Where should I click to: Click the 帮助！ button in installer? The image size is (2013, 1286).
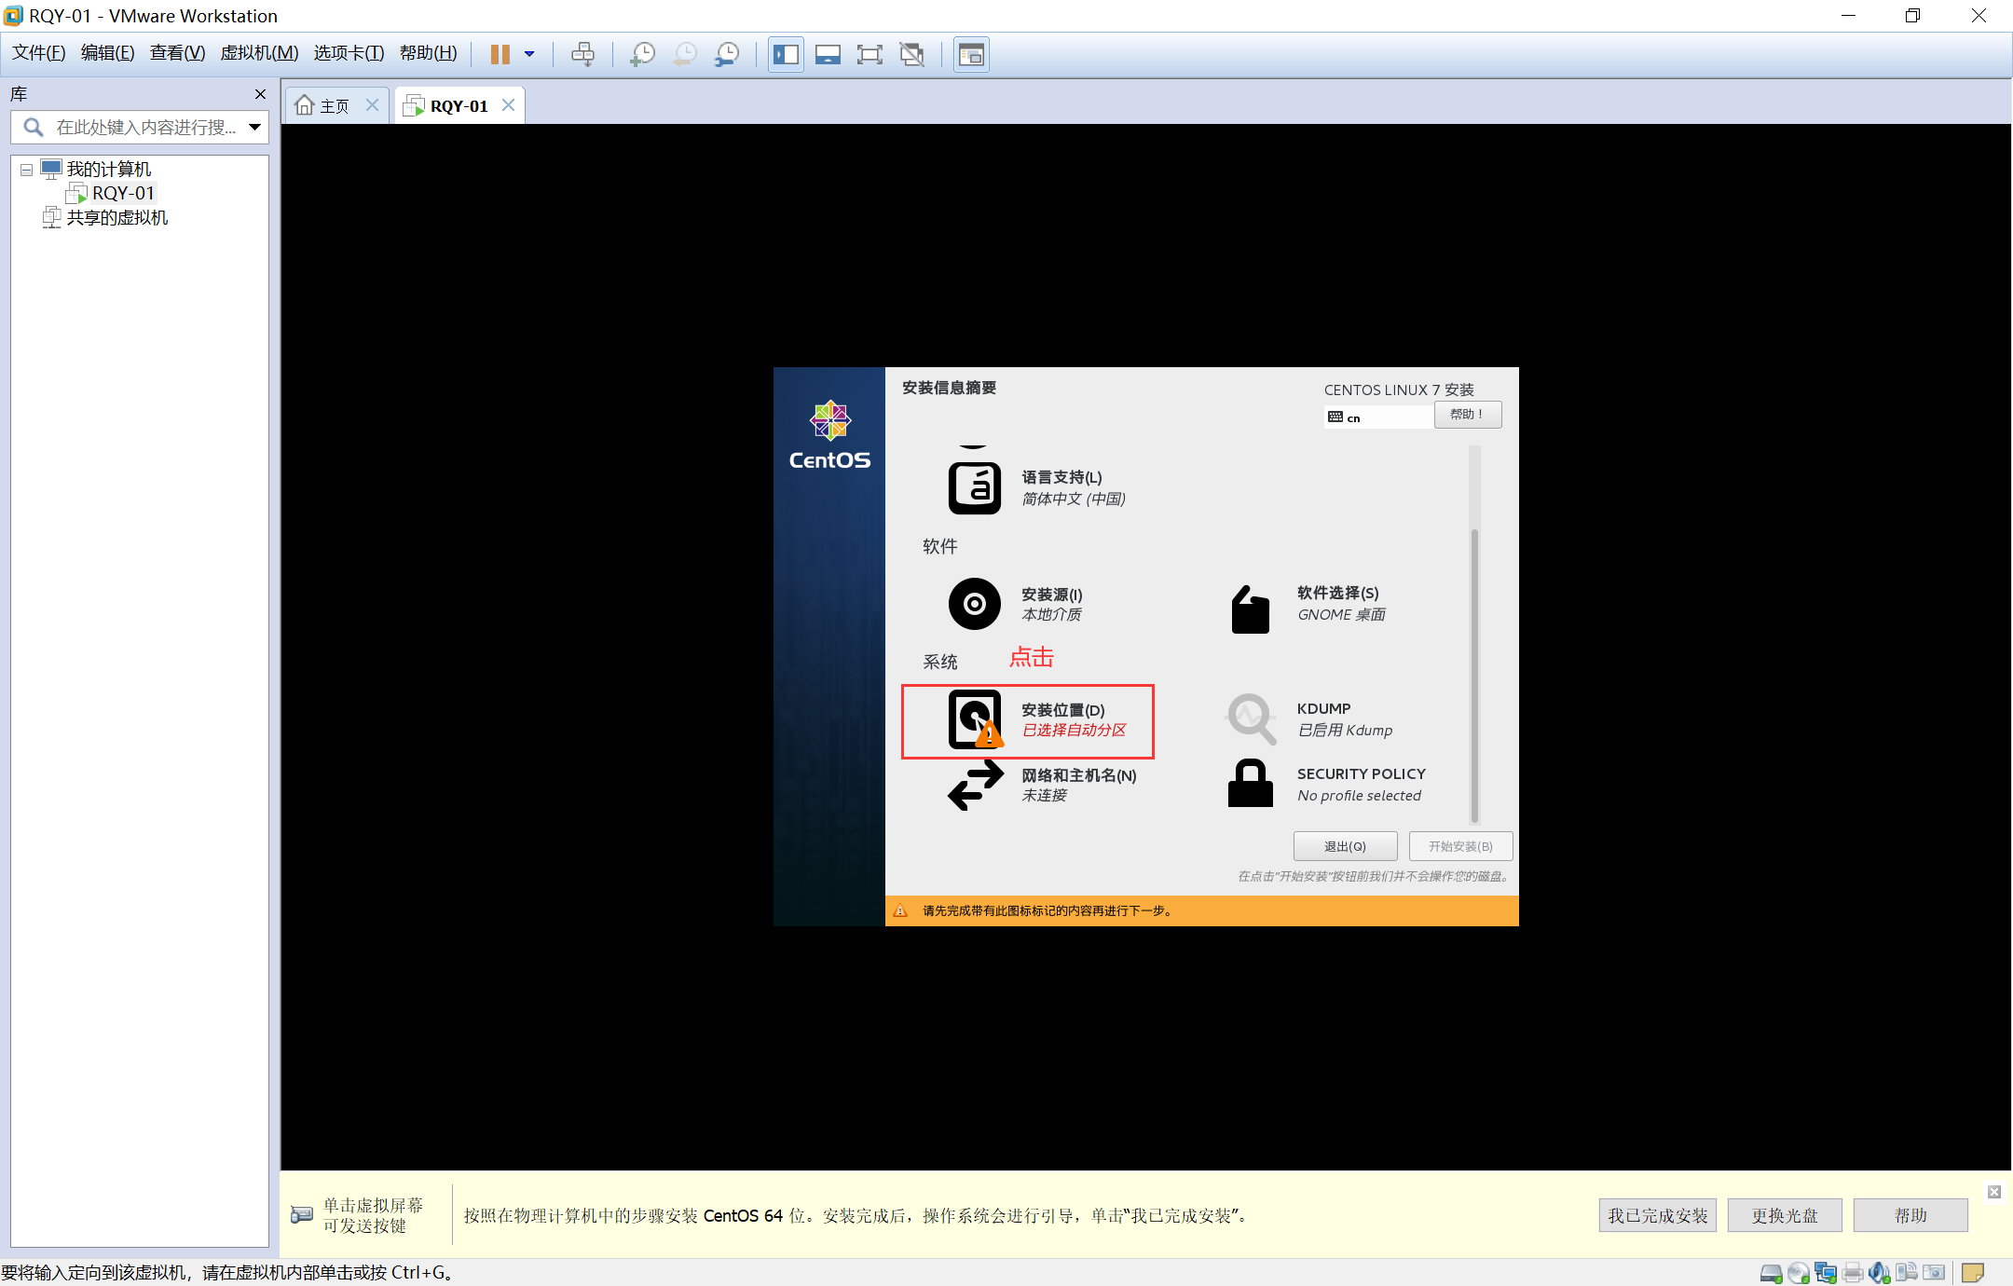tap(1468, 415)
